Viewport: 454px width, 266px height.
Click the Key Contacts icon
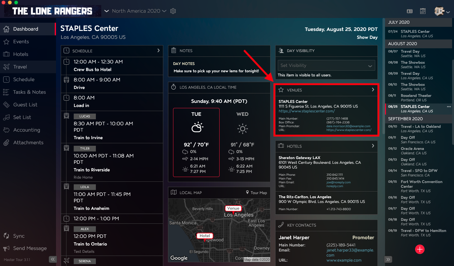281,225
